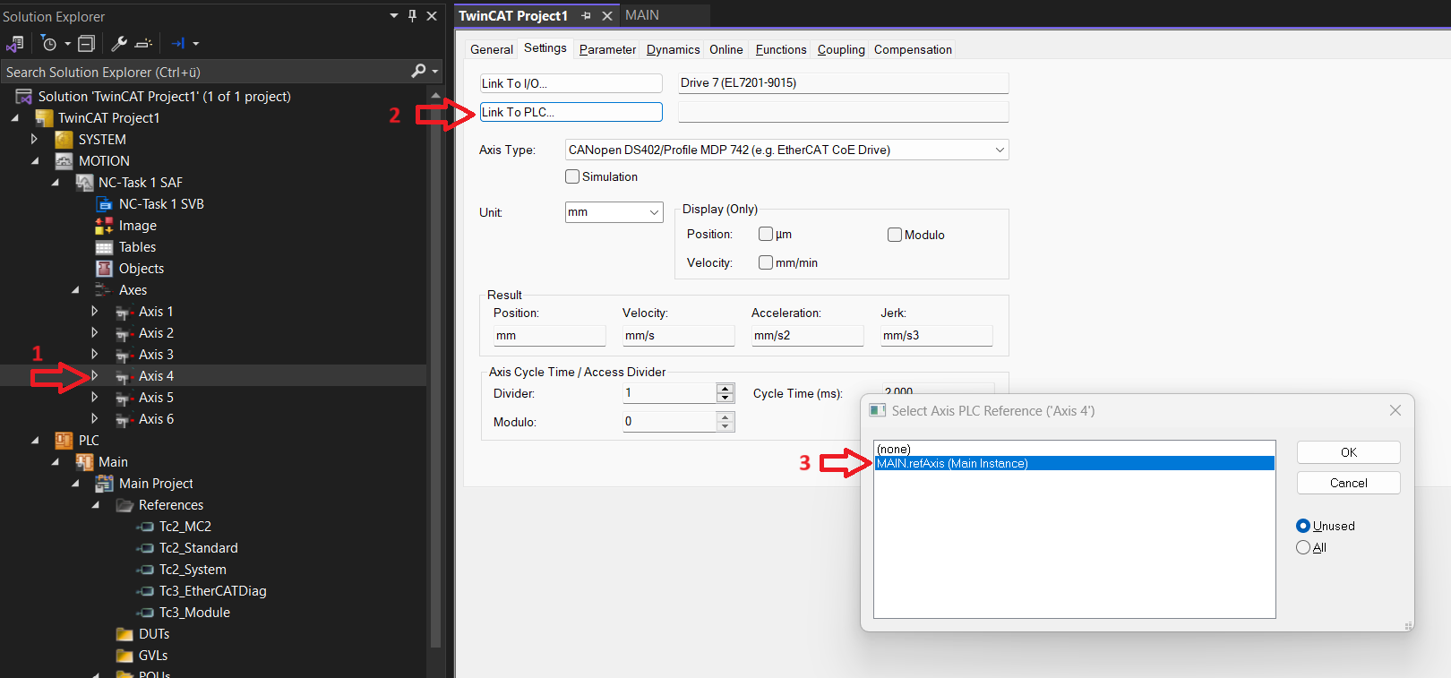Collapse the MOTION tree node
This screenshot has height=678, width=1451.
[x=35, y=161]
